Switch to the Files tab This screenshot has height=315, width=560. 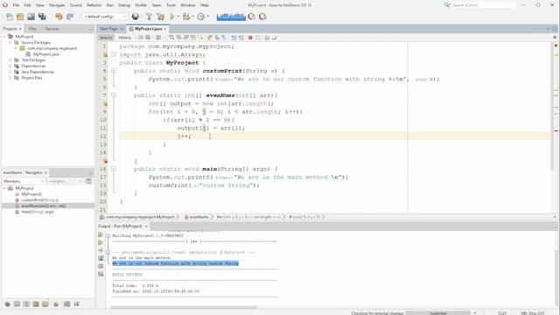pos(32,29)
